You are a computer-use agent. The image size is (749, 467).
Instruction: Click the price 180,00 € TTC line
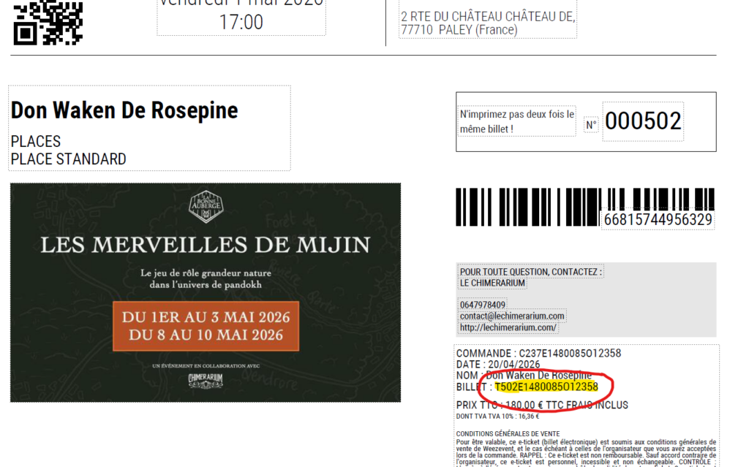(542, 405)
